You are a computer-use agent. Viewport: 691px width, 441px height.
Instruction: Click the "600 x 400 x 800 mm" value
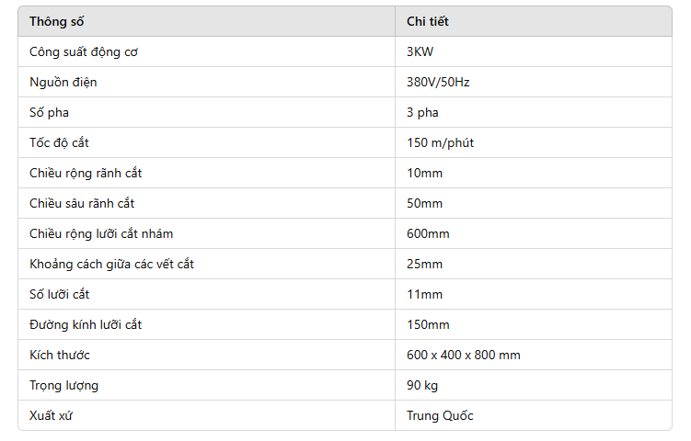click(464, 355)
